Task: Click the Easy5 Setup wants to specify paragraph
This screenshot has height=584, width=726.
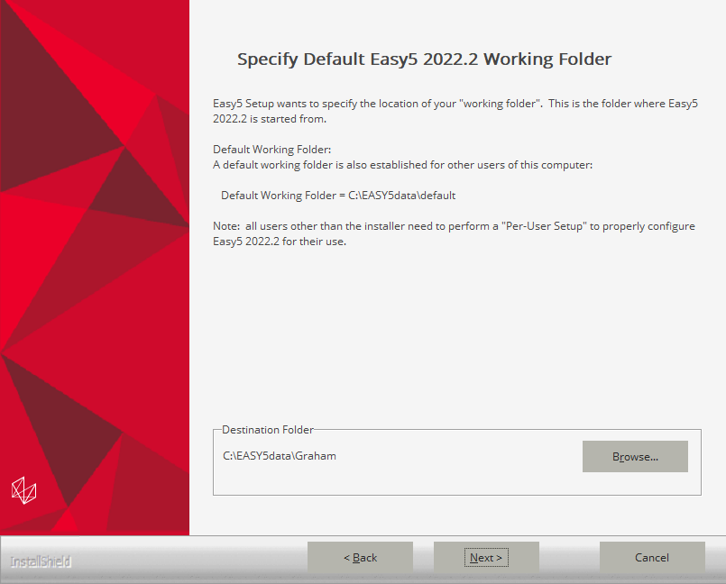Action: click(x=455, y=111)
